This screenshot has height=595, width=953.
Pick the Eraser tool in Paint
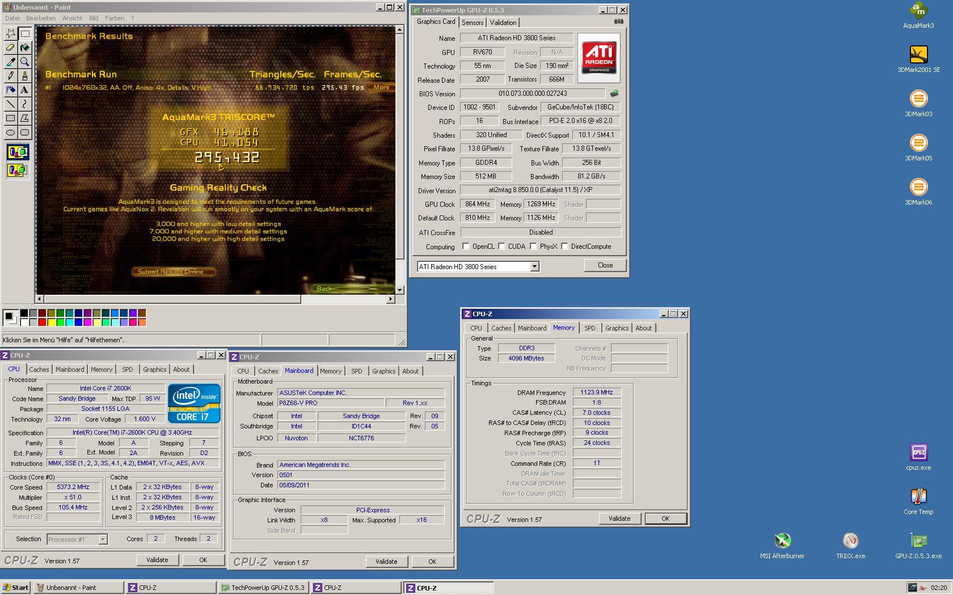point(10,48)
